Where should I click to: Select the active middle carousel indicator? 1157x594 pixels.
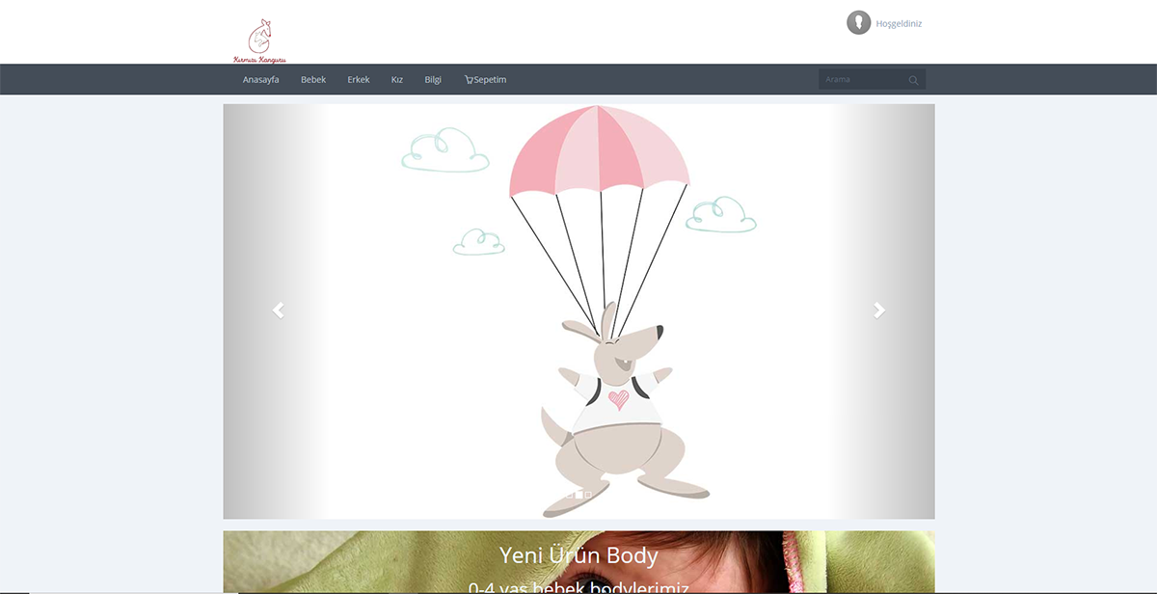(579, 495)
